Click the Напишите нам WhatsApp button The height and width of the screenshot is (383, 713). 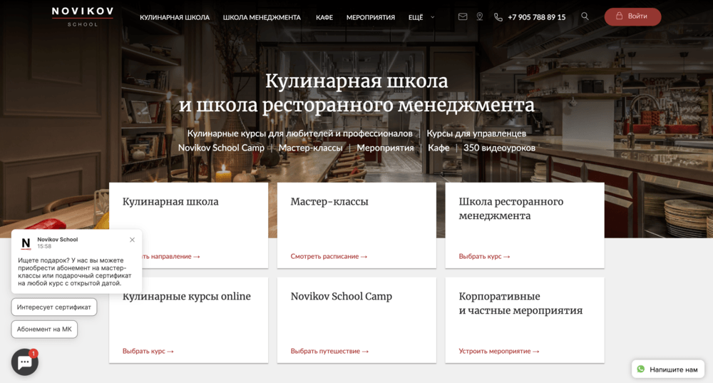point(668,369)
